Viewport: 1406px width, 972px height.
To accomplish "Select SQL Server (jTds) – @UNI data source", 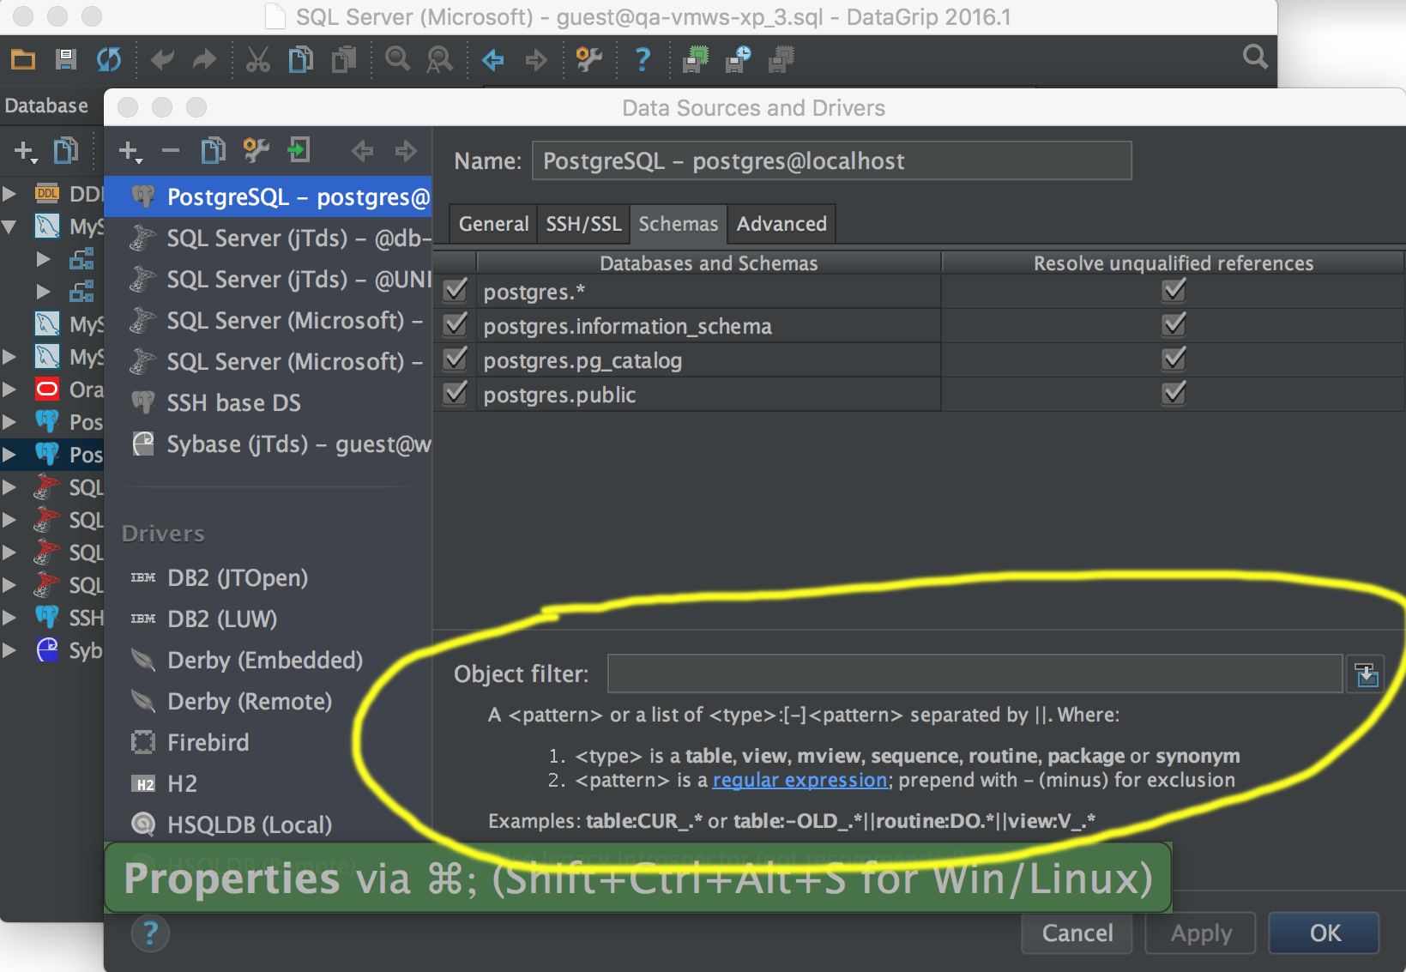I will 269,280.
